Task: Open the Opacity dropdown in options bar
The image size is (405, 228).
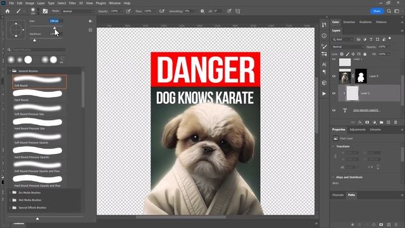Action: 121,11
